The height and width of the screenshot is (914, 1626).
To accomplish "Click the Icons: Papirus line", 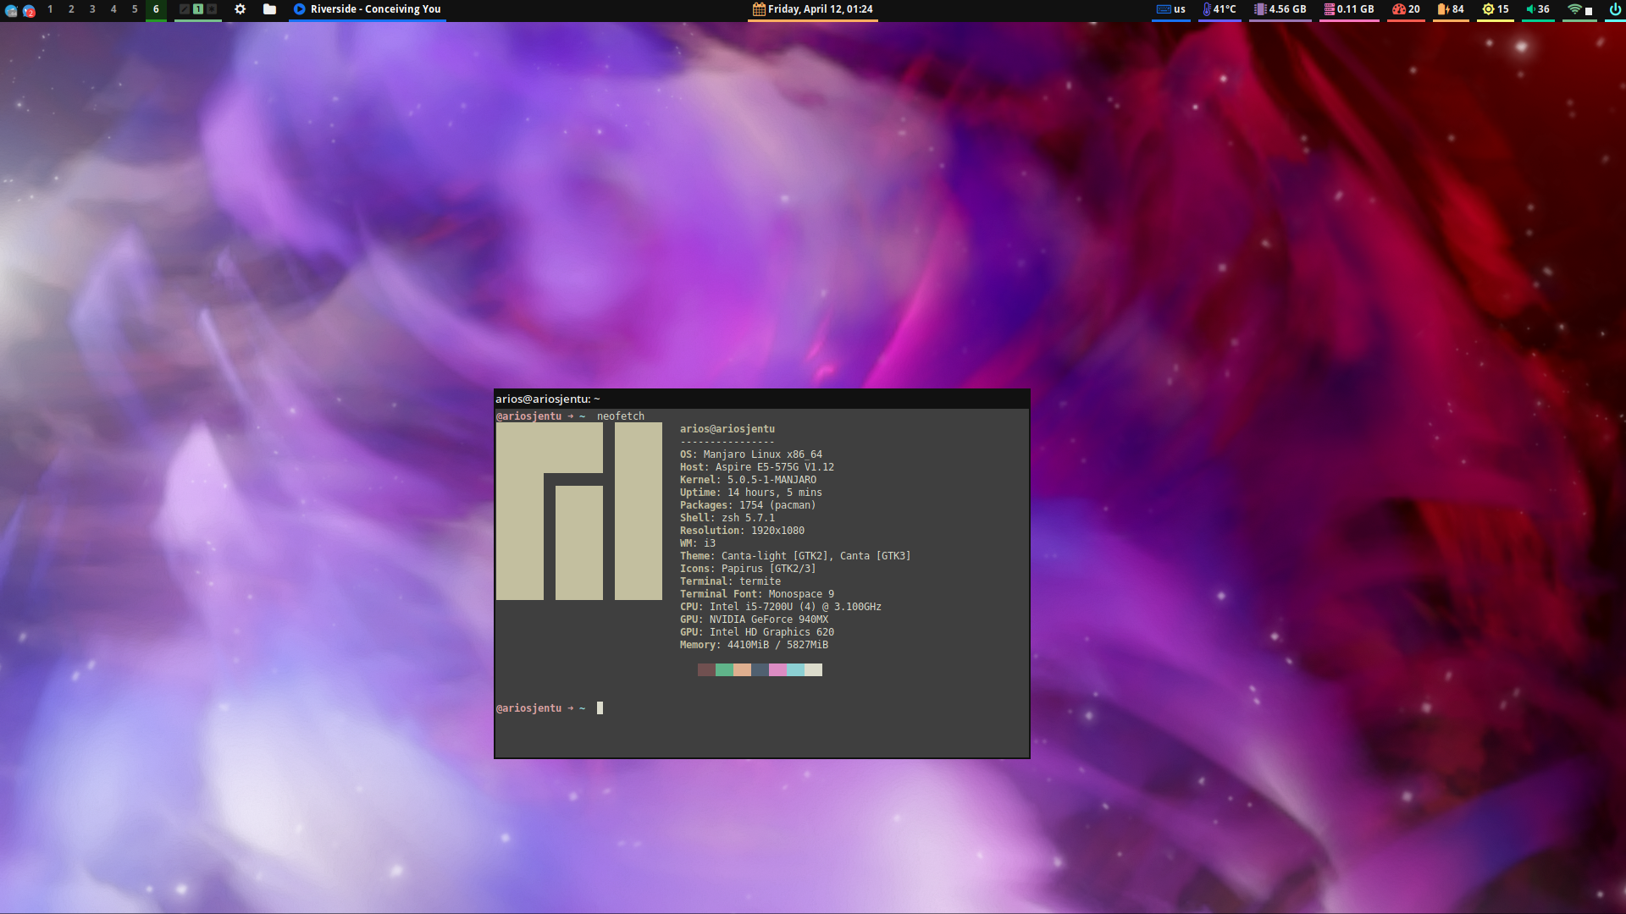I will pyautogui.click(x=748, y=569).
